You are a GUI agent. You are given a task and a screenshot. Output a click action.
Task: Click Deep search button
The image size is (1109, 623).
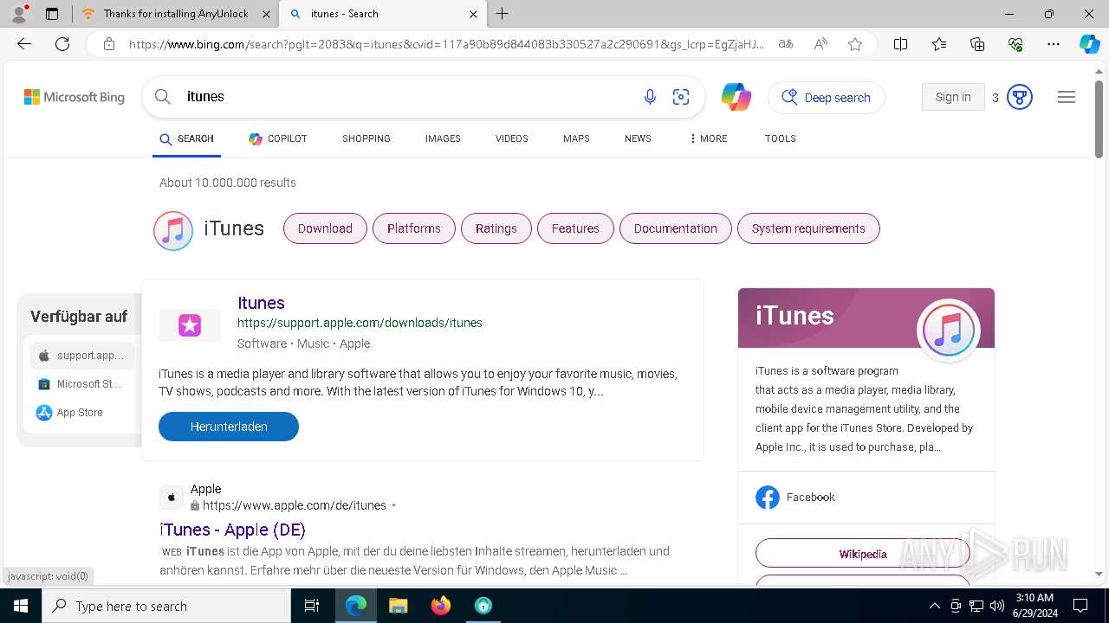pos(826,98)
